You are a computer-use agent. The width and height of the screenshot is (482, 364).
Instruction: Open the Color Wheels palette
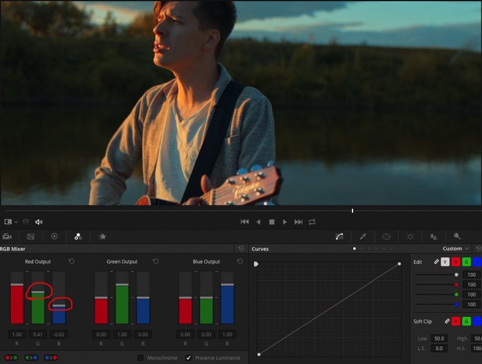pos(54,237)
